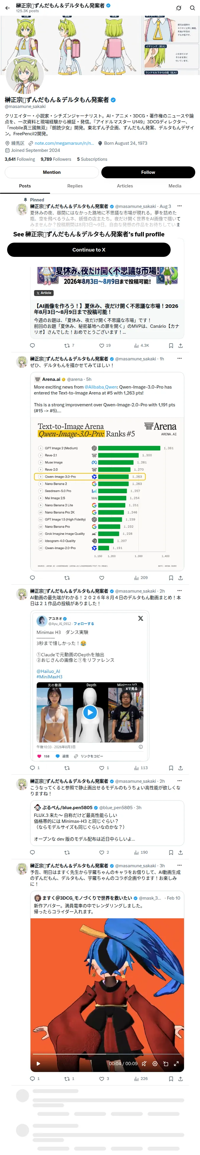This screenshot has height=1155, width=200.
Task: Open more options menu on Arena quote post
Action: coord(180,358)
